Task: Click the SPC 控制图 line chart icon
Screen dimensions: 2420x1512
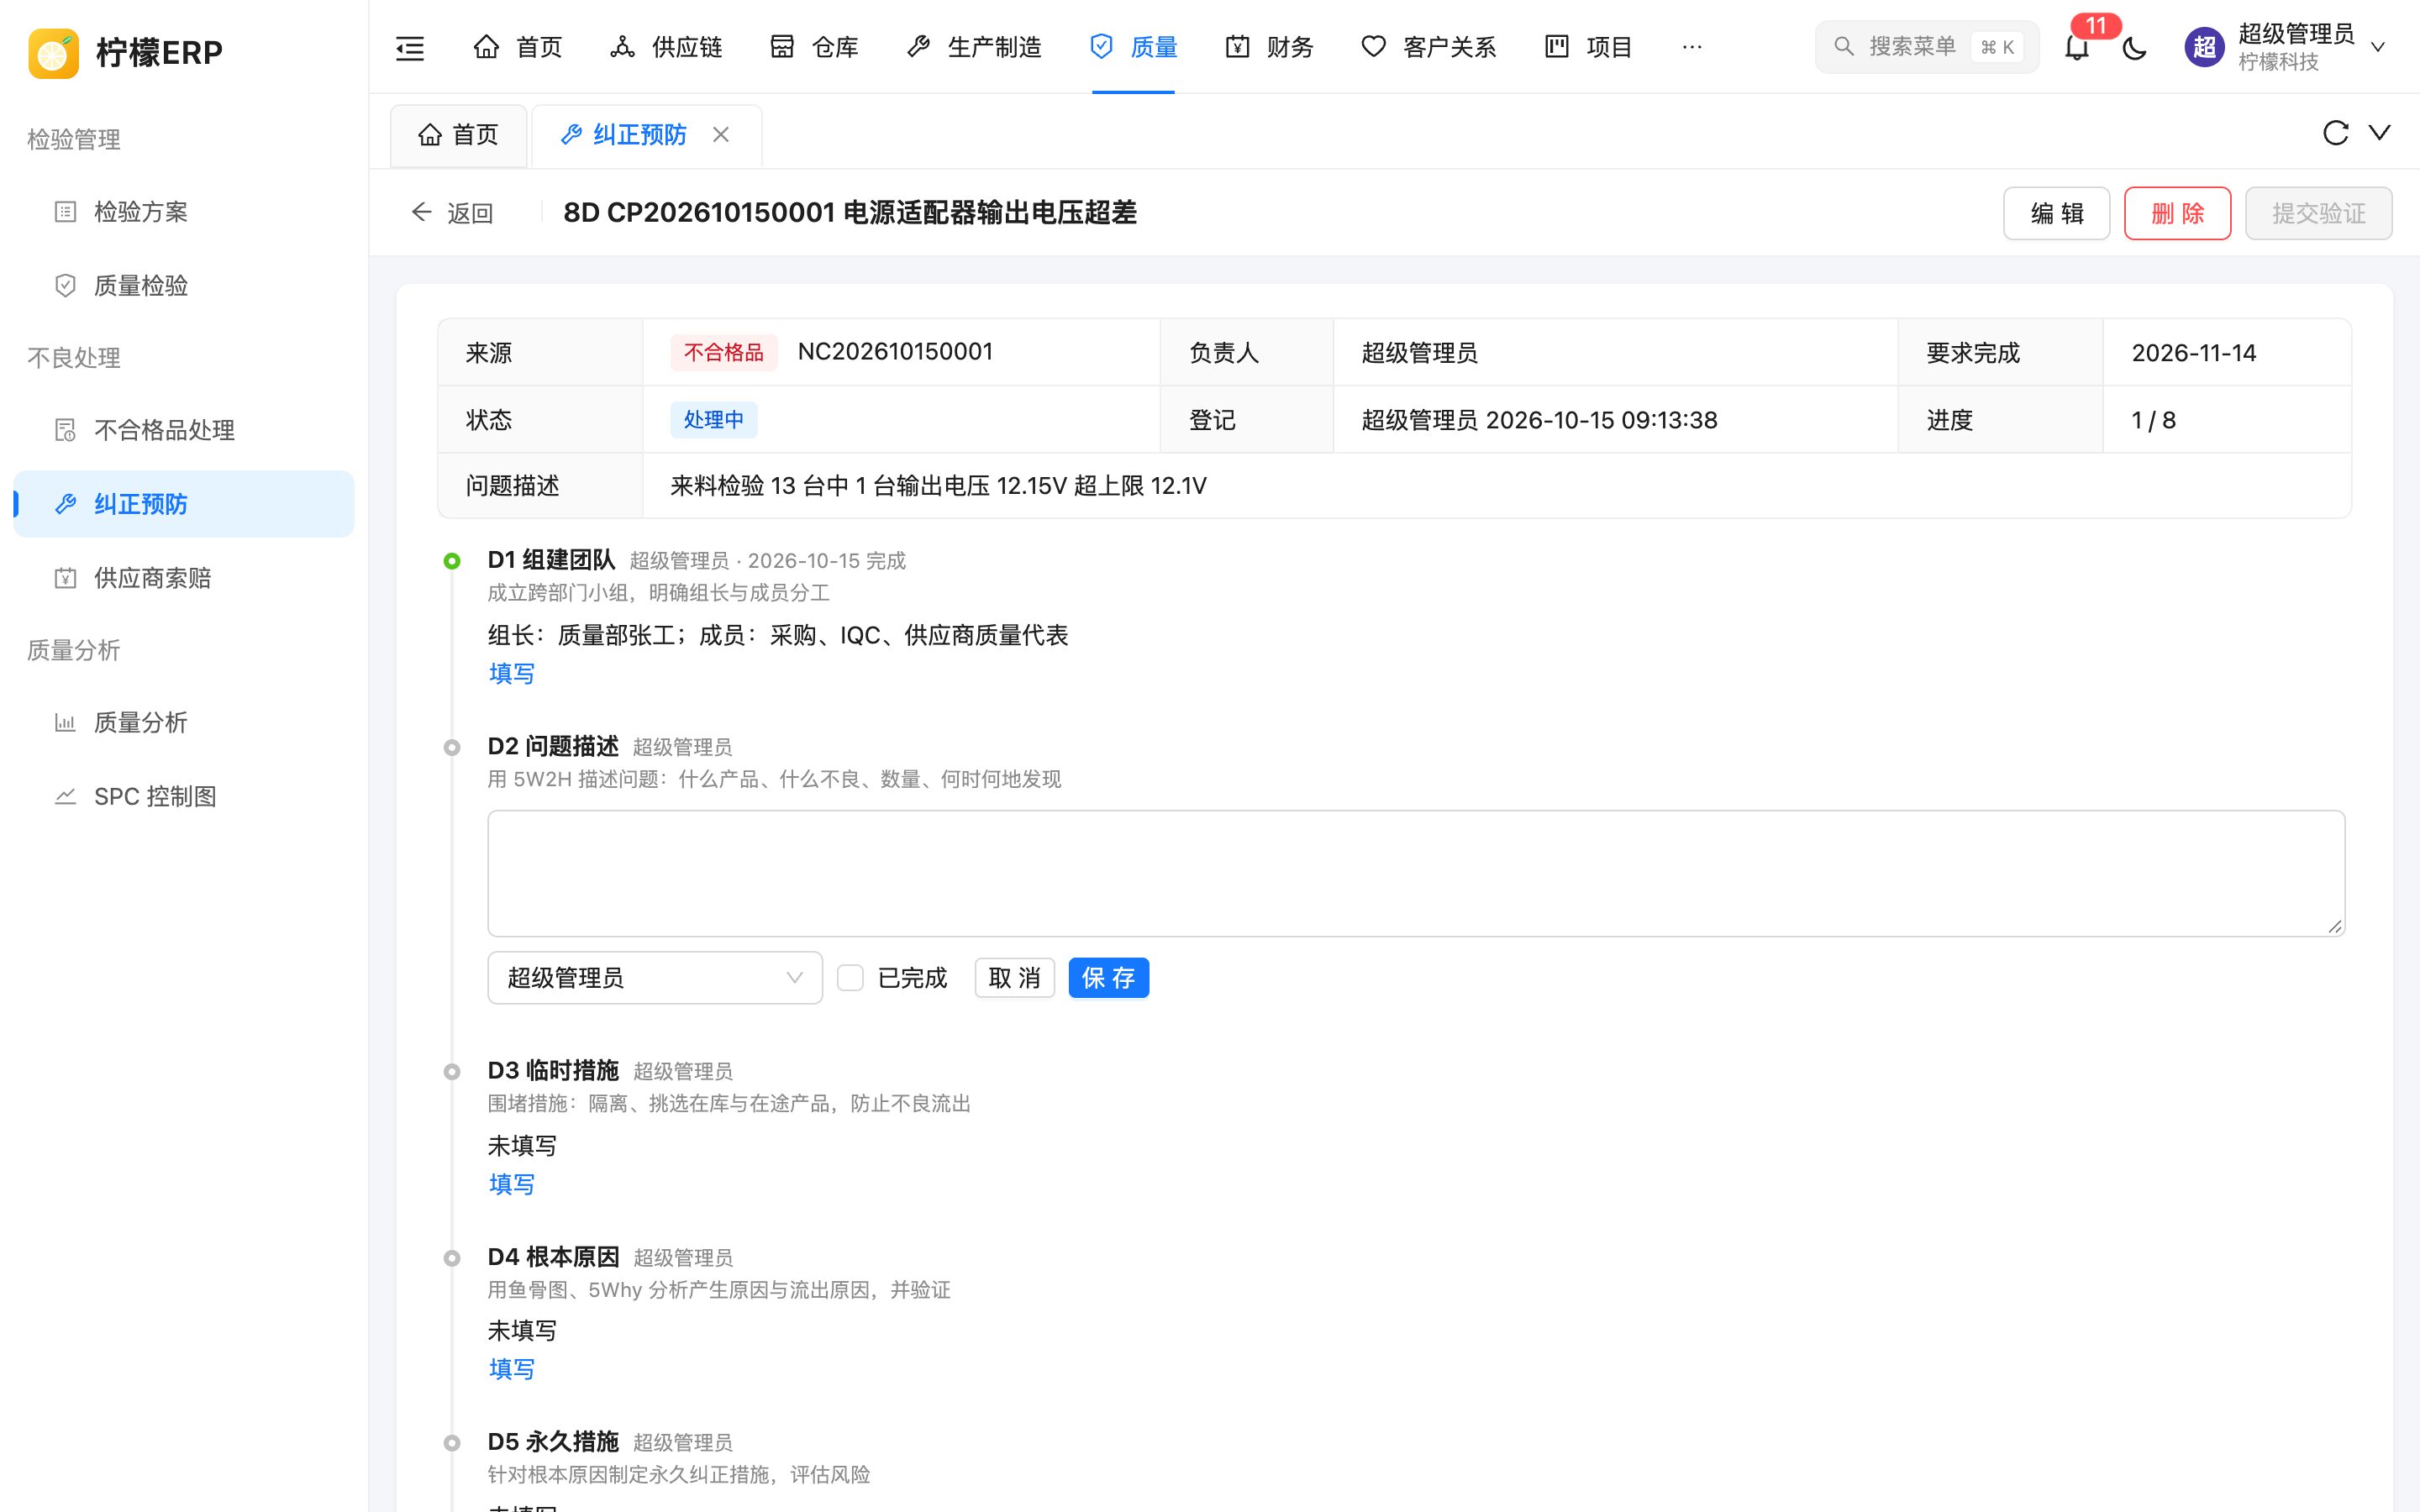Action: (65, 796)
